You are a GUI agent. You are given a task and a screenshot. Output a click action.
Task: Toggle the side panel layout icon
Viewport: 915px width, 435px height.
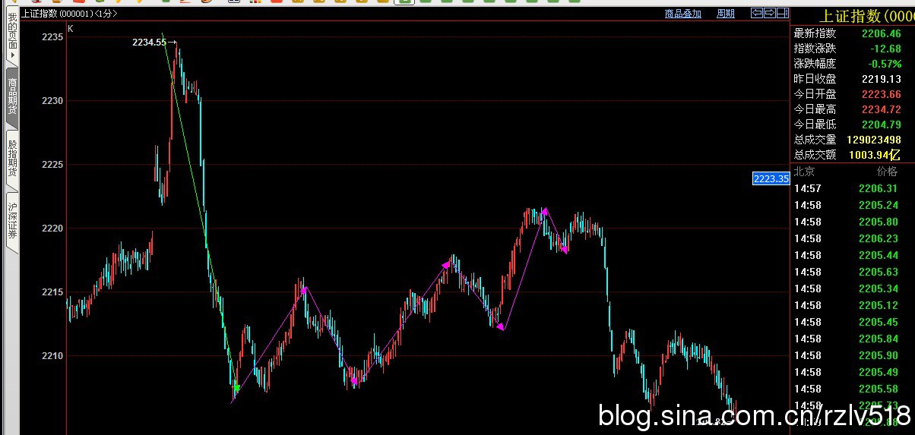click(x=781, y=13)
